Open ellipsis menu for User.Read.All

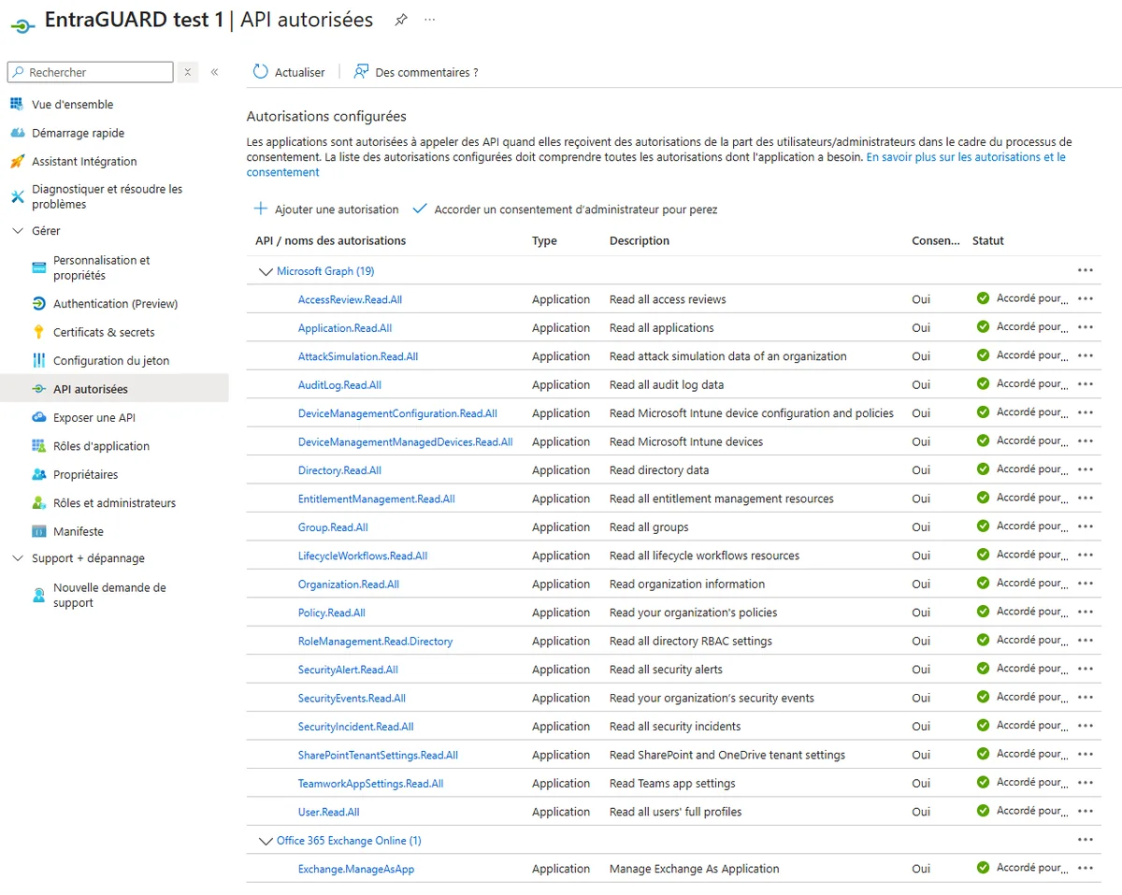pyautogui.click(x=1085, y=812)
